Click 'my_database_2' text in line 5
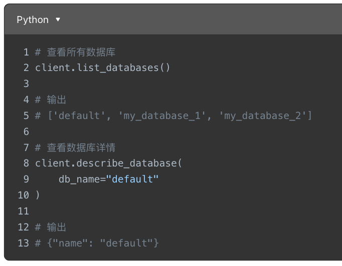Viewport: 342px width, 266px height. [x=263, y=115]
